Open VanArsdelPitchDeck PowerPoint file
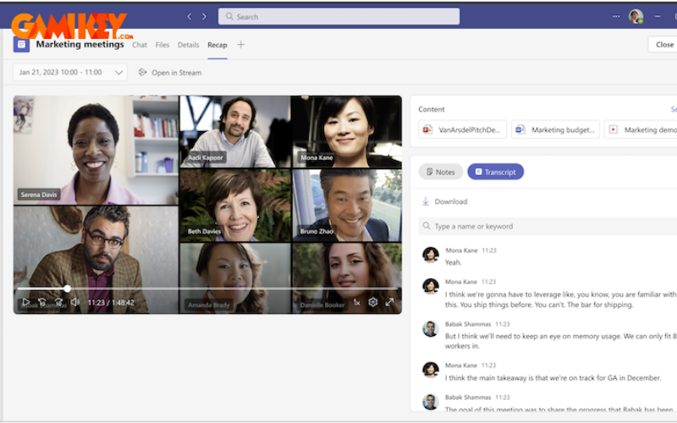Viewport: 677px width, 423px height. (x=462, y=129)
